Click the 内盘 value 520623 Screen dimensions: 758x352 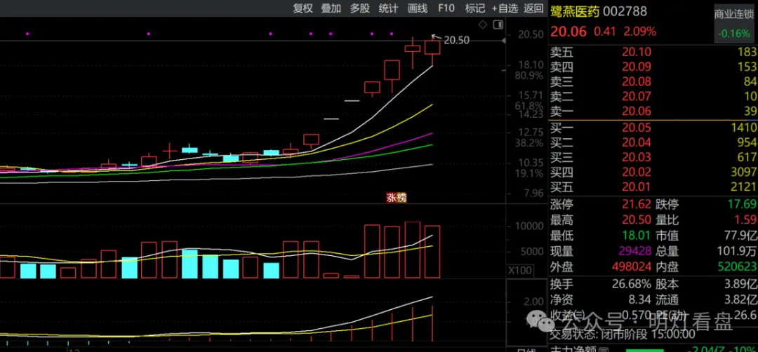pos(738,266)
